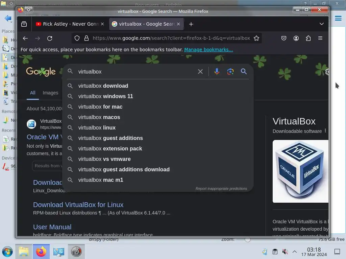This screenshot has height=259, width=346.
Task: Show site security padlock info
Action: coord(86,38)
